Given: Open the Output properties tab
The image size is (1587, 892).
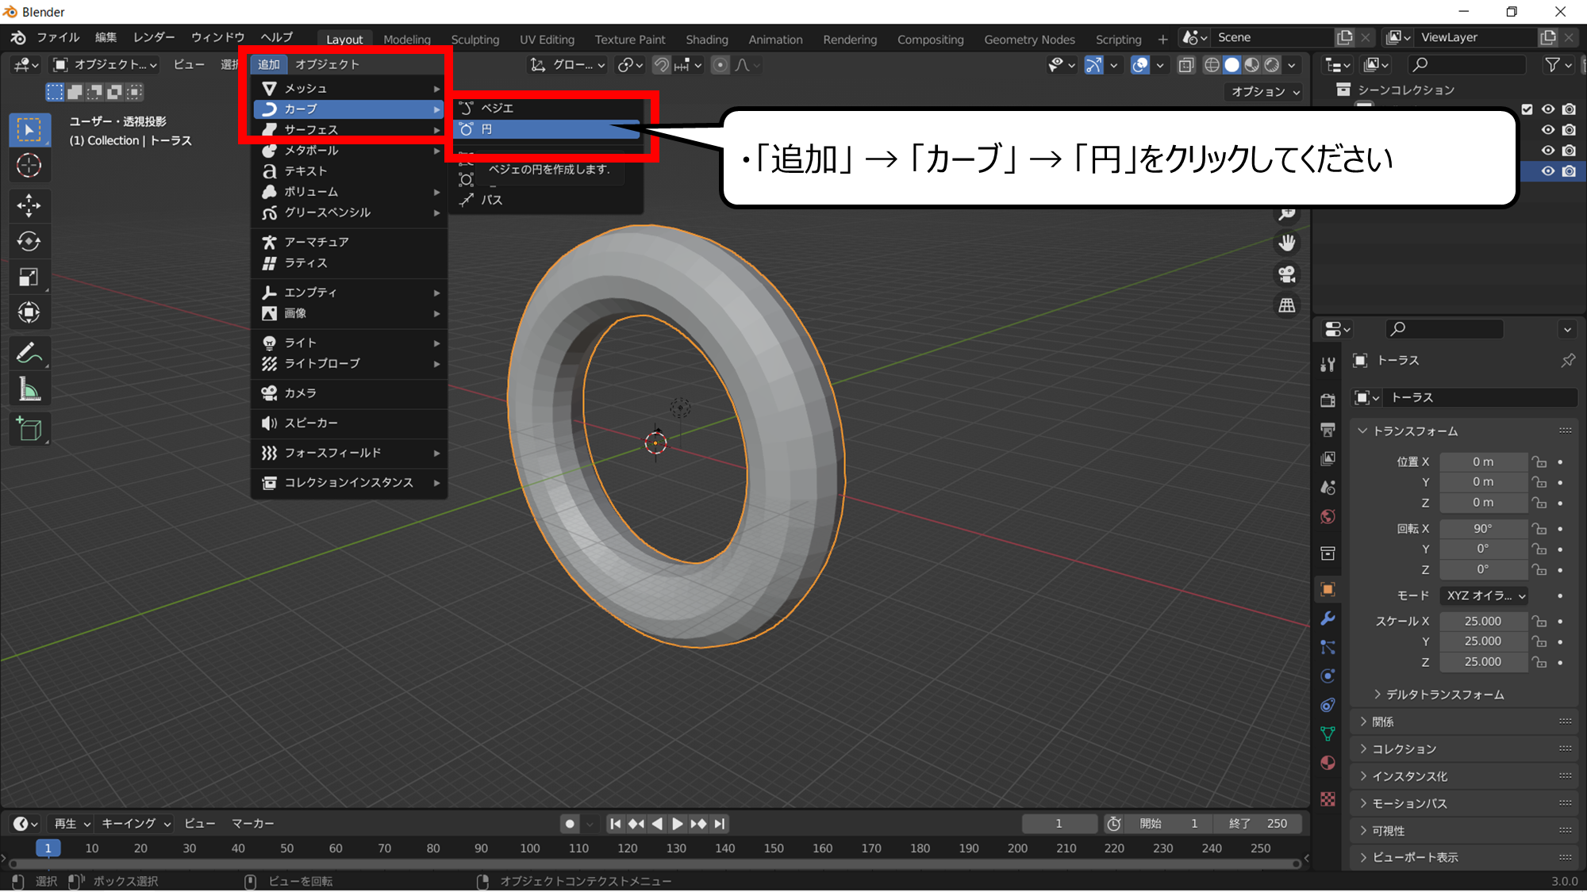Looking at the screenshot, I should click(1328, 430).
